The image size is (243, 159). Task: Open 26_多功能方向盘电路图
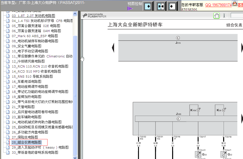pyautogui.click(x=30, y=132)
